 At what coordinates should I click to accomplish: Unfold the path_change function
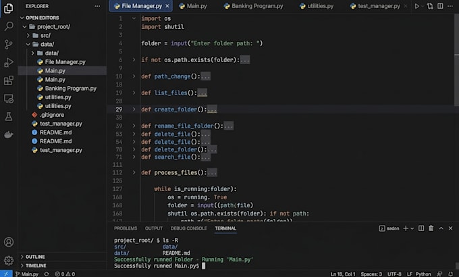coord(134,76)
